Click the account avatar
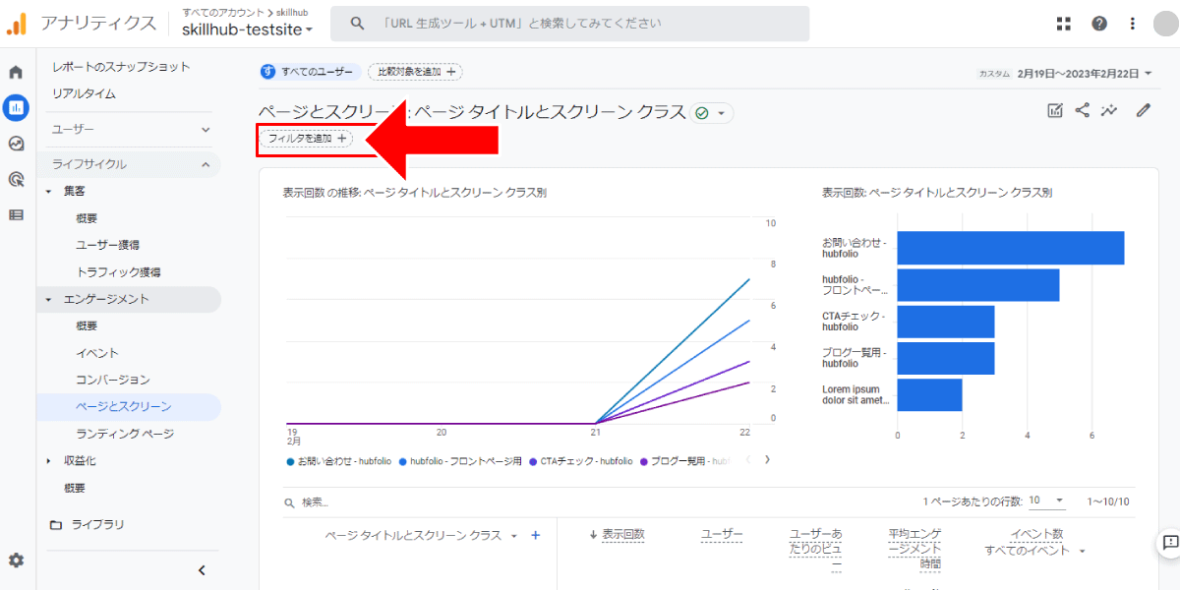This screenshot has width=1180, height=590. 1165,24
